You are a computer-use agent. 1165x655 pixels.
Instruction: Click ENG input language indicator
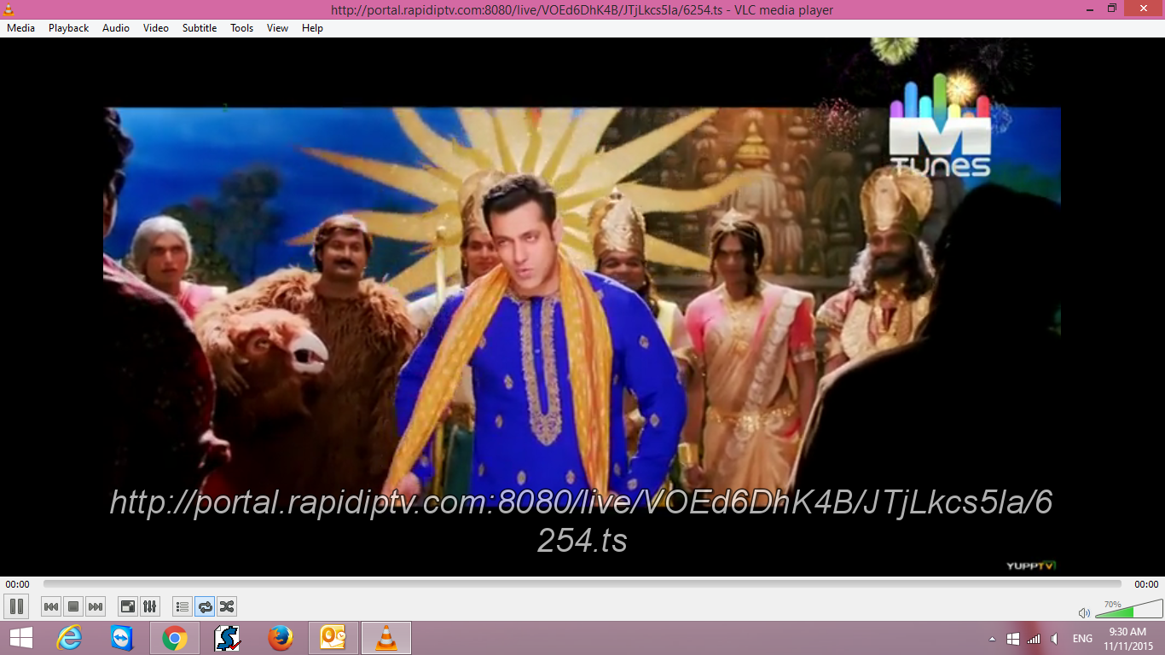tap(1082, 639)
